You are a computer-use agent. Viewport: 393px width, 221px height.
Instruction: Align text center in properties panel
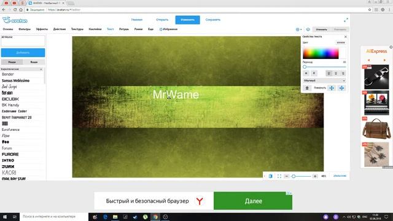coord(336,73)
